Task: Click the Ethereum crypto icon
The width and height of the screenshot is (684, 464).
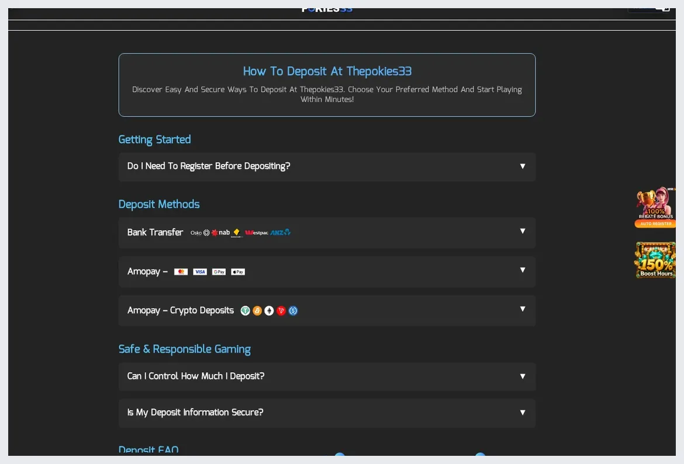Action: click(x=269, y=310)
